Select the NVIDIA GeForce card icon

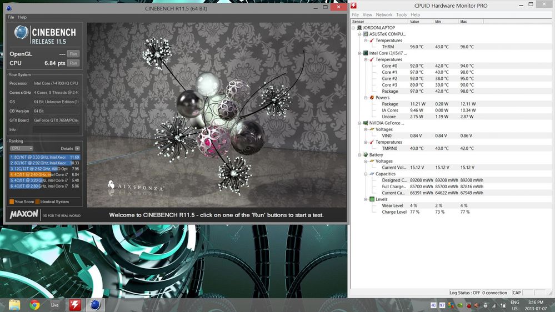point(366,123)
